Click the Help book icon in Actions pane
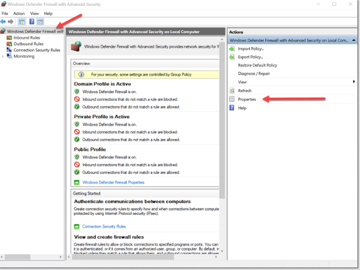 point(232,108)
